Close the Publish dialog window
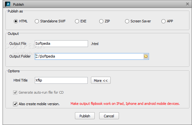Viewport: 192px width, 125px height. tap(187, 4)
